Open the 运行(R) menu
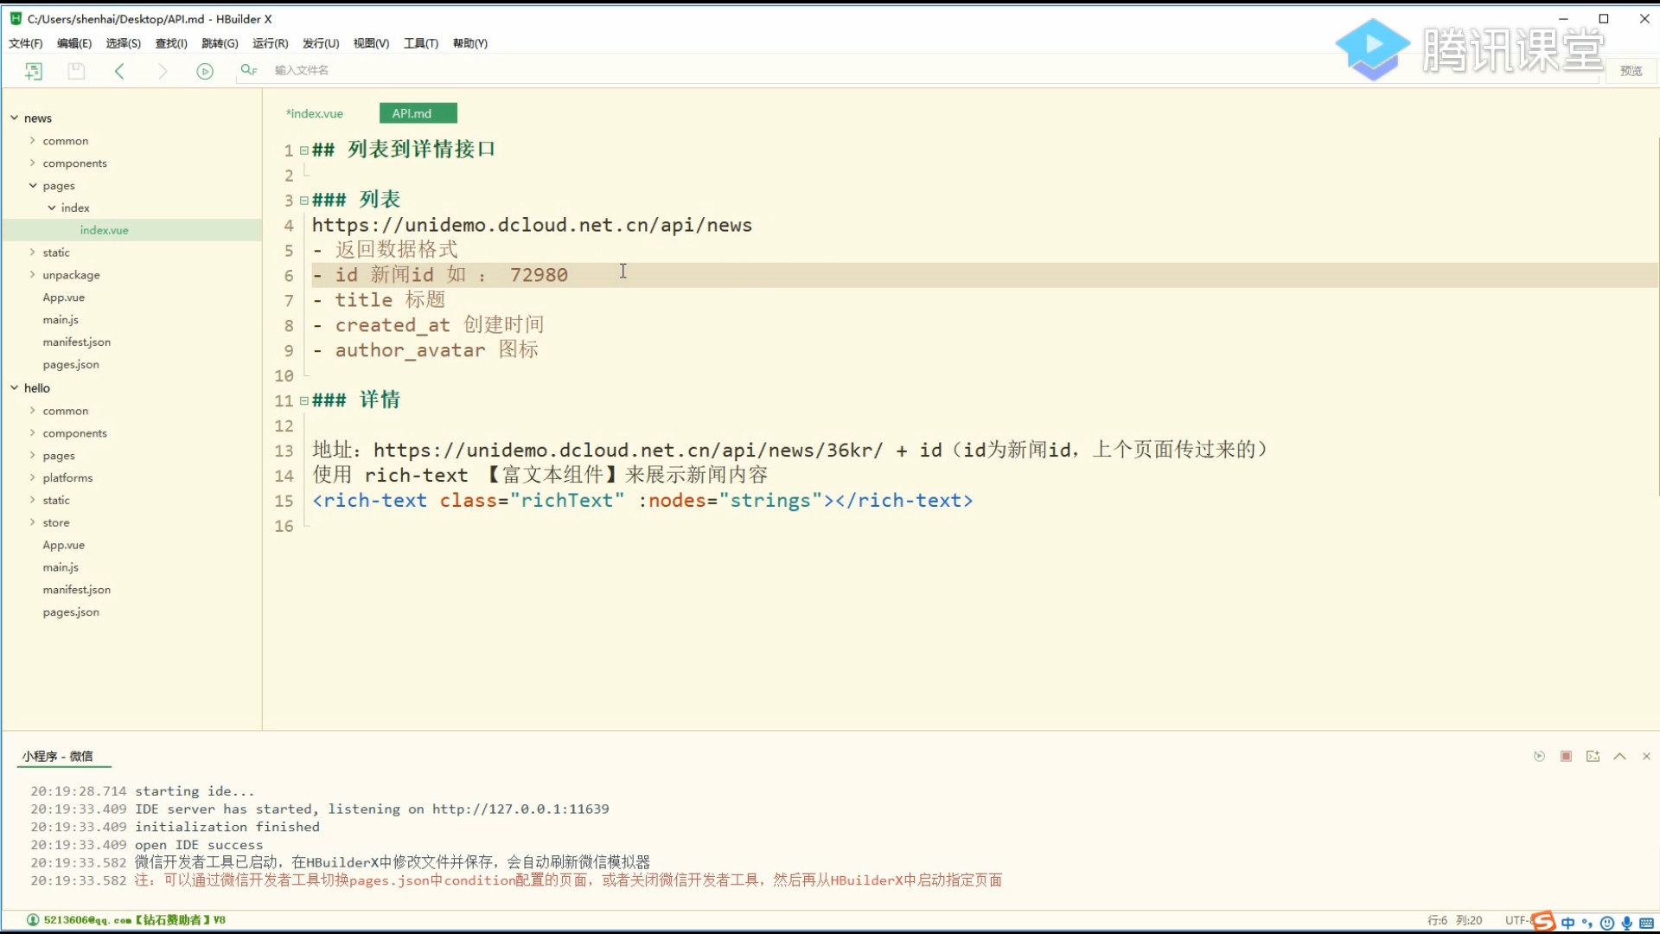 coord(271,43)
